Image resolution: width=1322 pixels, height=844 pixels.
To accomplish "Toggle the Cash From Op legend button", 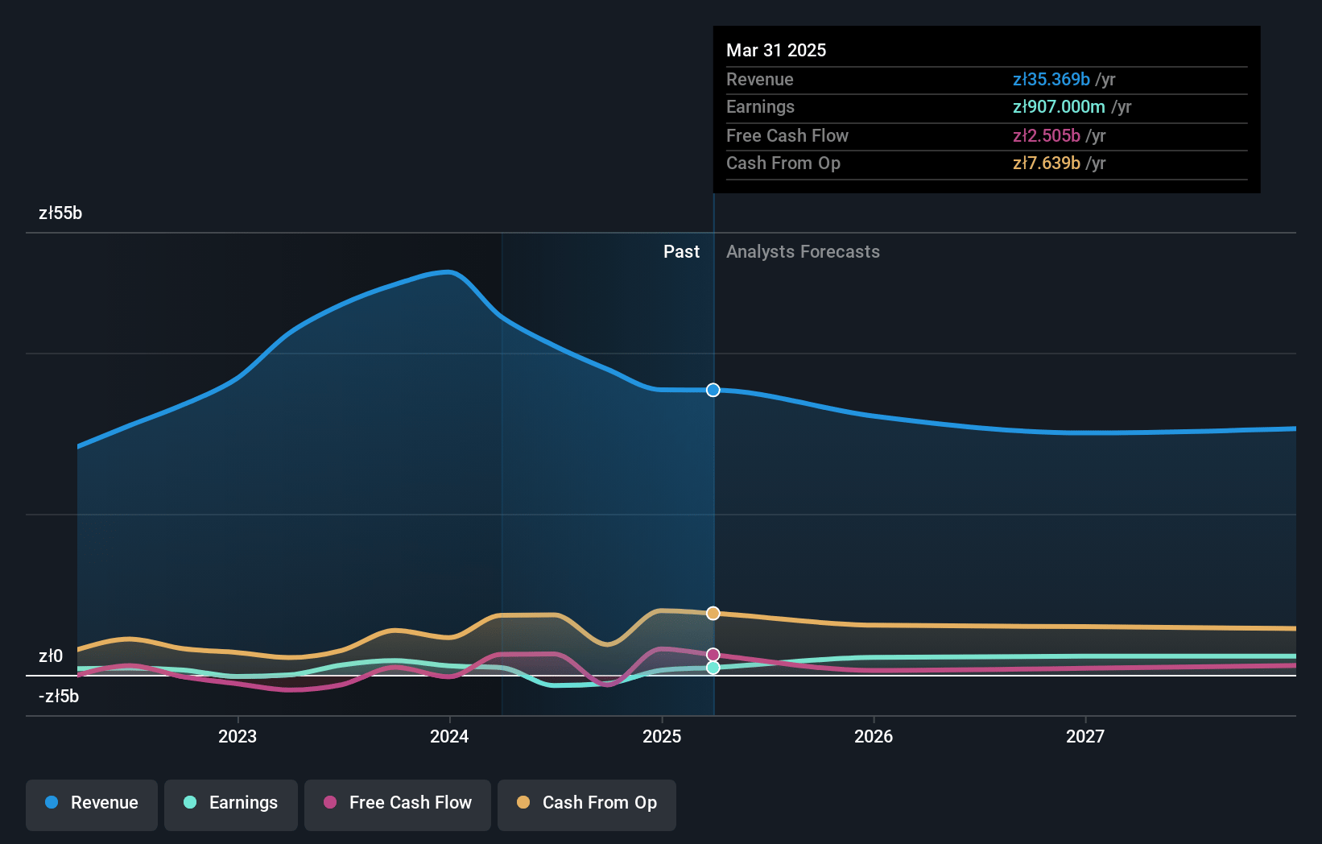I will (587, 805).
